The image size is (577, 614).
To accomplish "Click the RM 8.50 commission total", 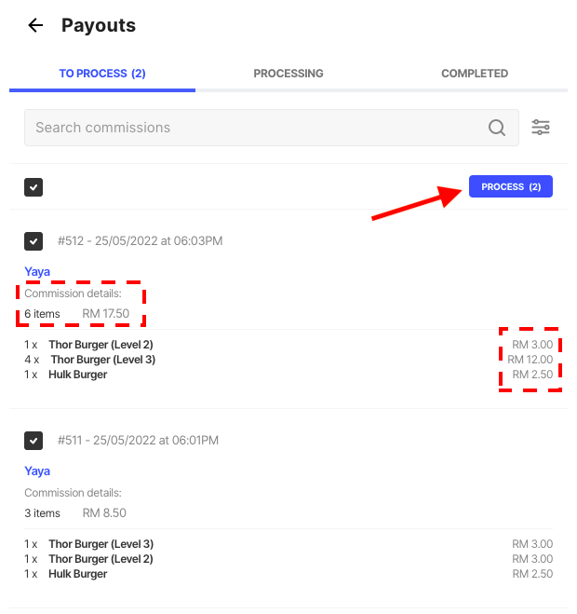I will click(x=104, y=513).
